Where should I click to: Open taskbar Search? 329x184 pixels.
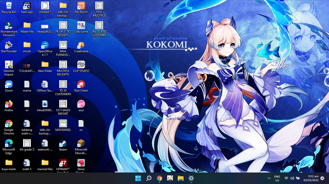click(x=149, y=178)
